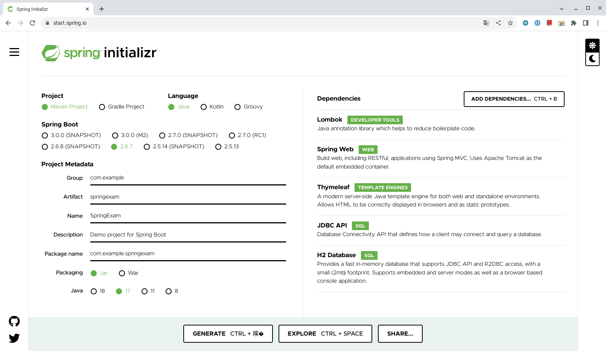This screenshot has width=606, height=351.
Task: Click Add Dependencies button
Action: (x=514, y=99)
